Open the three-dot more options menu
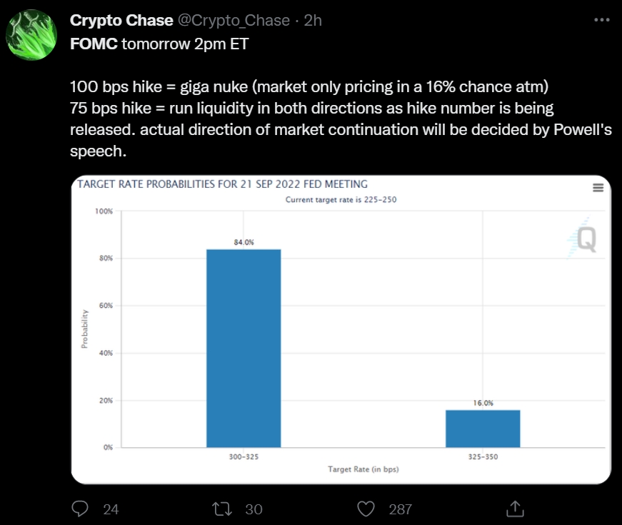The image size is (622, 525). 602,20
